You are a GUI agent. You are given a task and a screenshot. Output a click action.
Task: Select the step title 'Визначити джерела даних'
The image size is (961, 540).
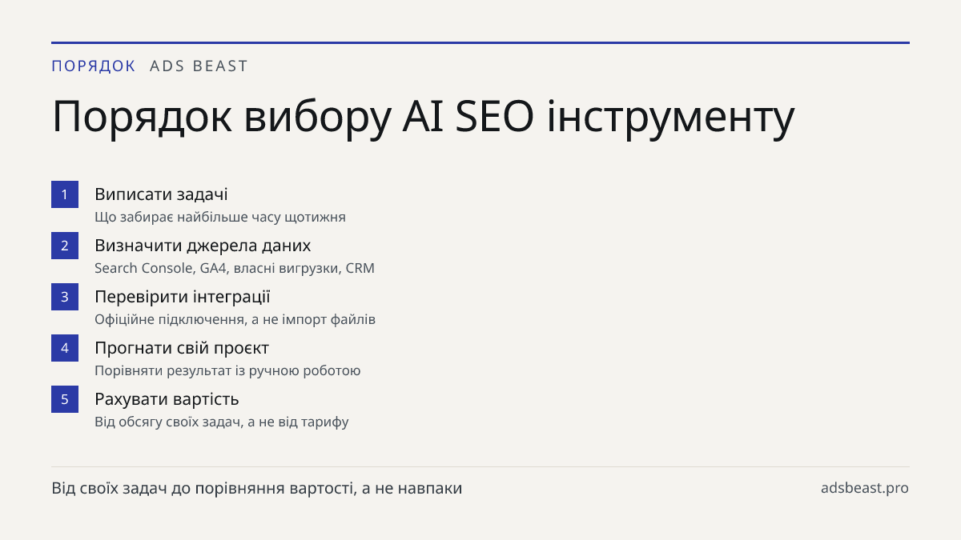(x=203, y=246)
